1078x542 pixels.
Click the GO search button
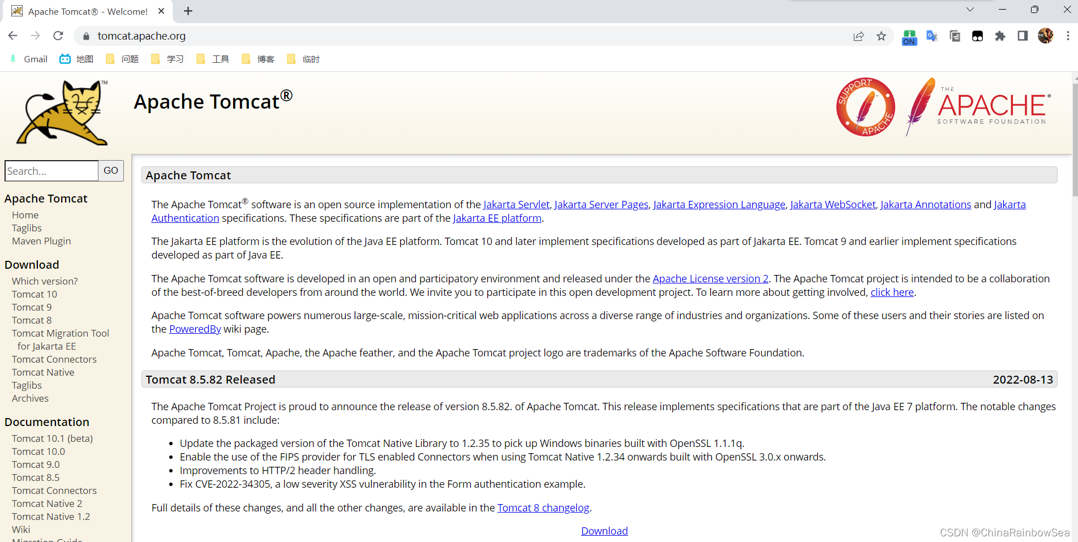111,171
